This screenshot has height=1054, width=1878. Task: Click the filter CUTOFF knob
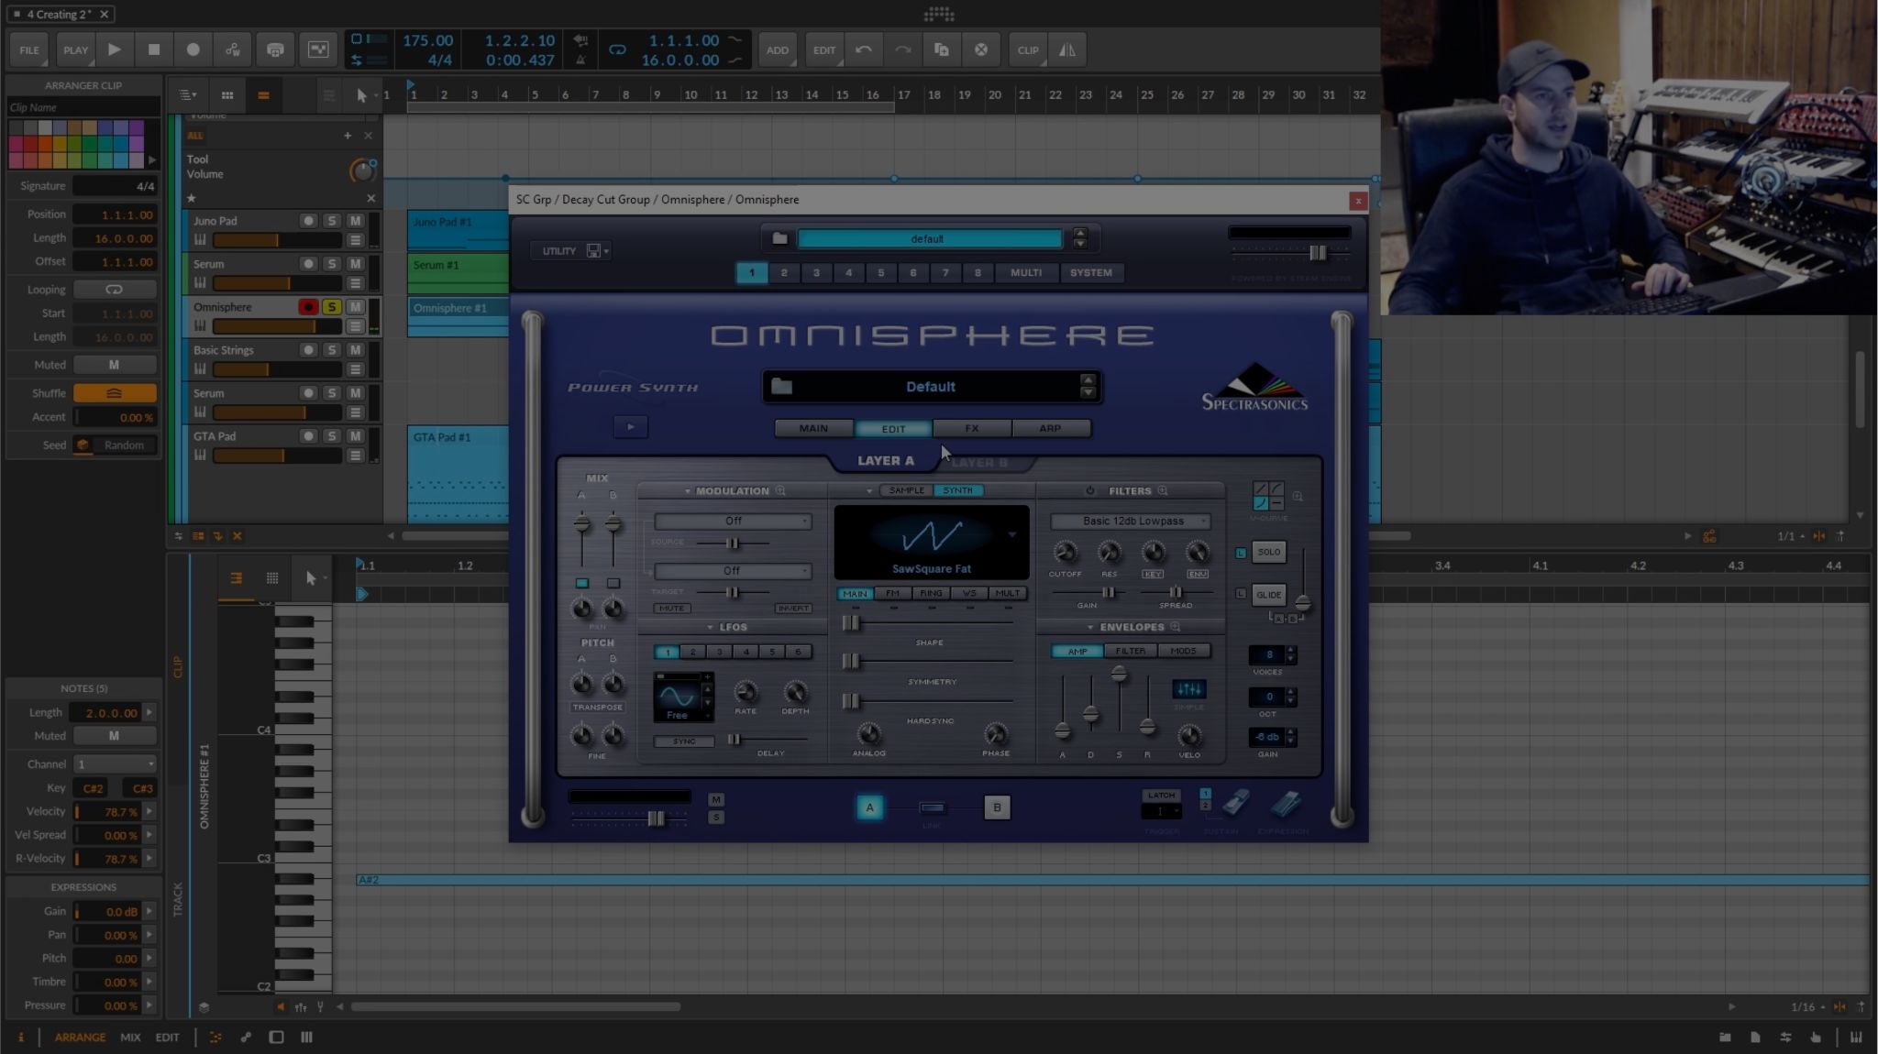pos(1065,553)
